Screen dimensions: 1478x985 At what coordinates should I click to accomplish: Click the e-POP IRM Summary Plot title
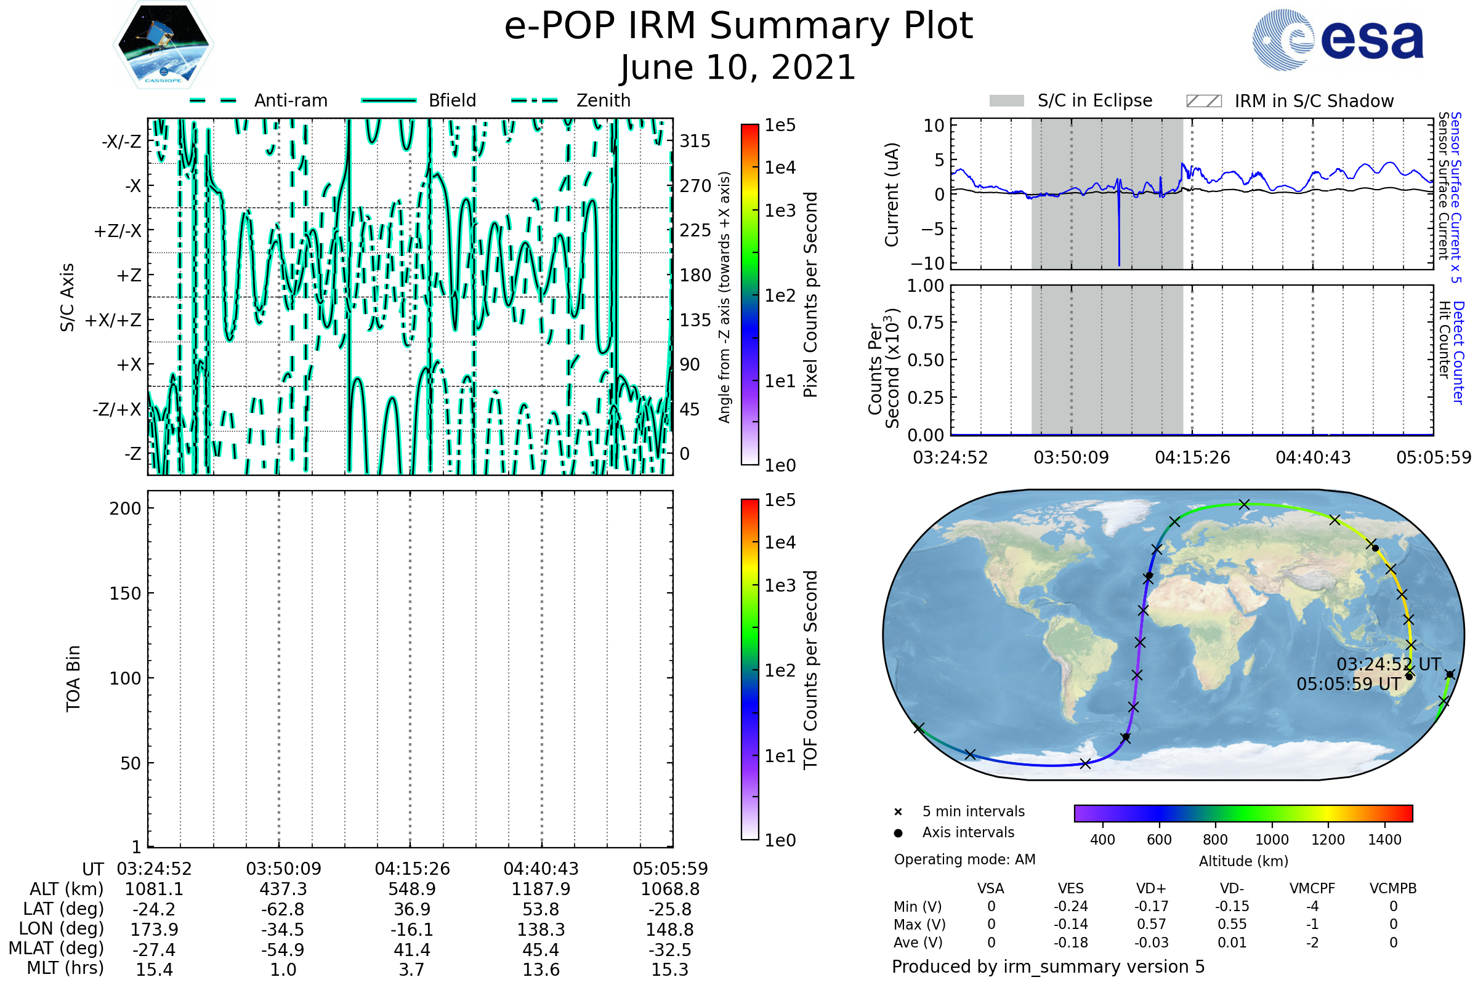738,26
